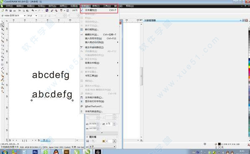Click the QQ penguin icon in the taskbar
Screen dimensions: 250x154
point(56,152)
